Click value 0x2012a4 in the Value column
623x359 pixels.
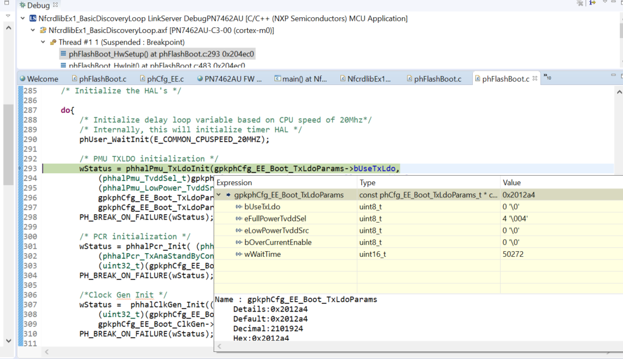[518, 195]
